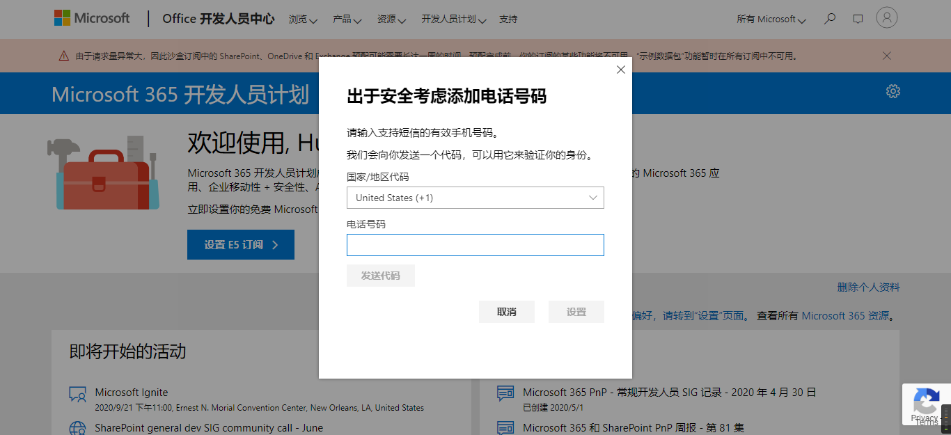The width and height of the screenshot is (951, 435).
Task: Click the red warning triangle icon
Action: click(64, 56)
